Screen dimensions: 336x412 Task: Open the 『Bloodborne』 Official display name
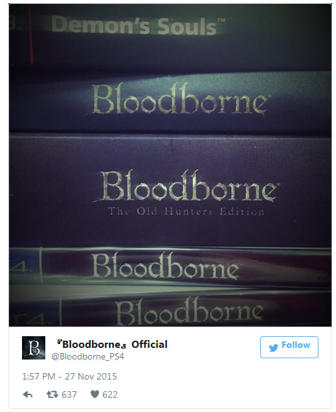click(x=112, y=344)
